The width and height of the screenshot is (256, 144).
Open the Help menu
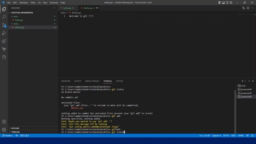click(63, 2)
